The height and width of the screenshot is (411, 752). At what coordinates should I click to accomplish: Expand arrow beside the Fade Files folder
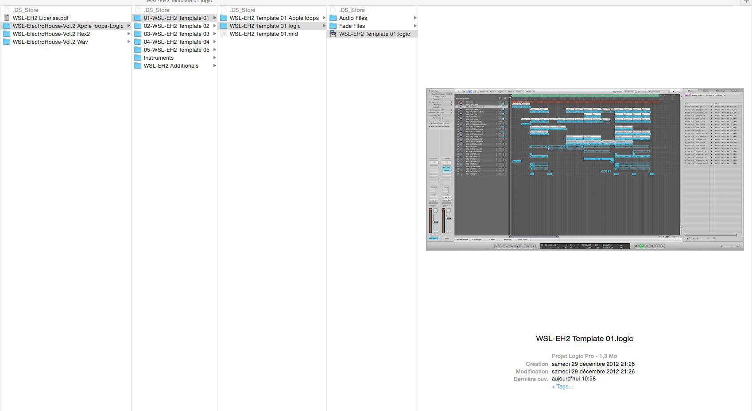415,26
